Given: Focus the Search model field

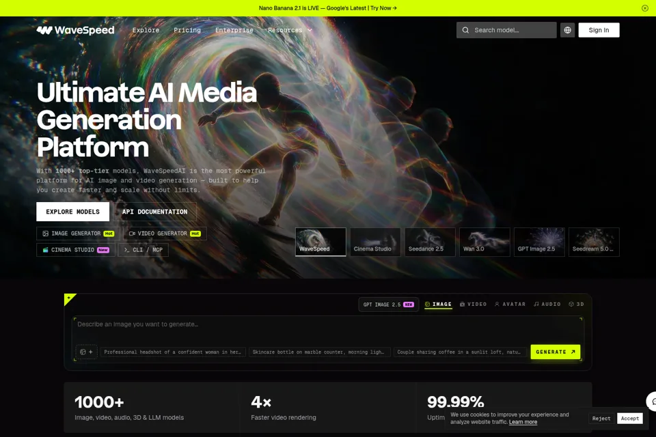Looking at the screenshot, I should click(506, 30).
